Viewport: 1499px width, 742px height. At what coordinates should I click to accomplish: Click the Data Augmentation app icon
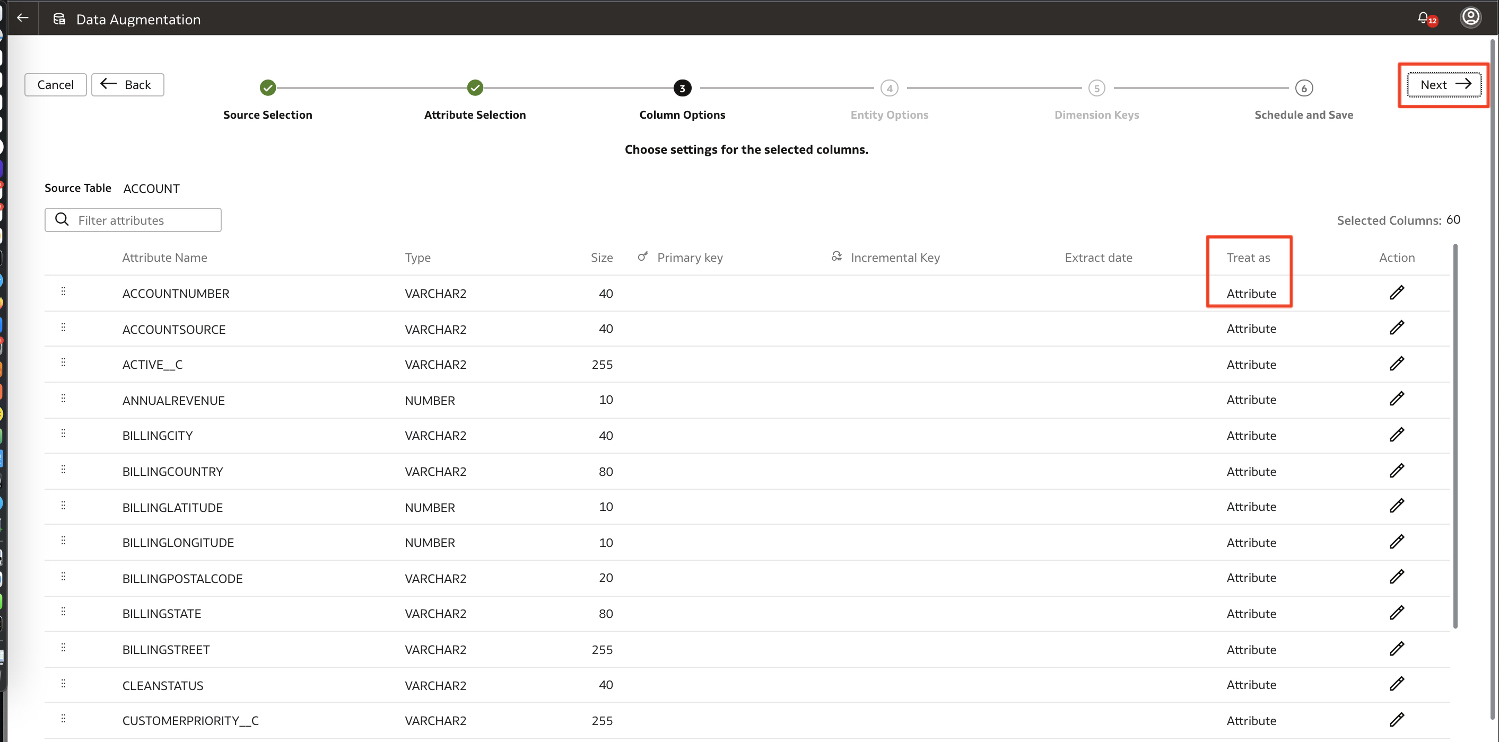(x=58, y=18)
